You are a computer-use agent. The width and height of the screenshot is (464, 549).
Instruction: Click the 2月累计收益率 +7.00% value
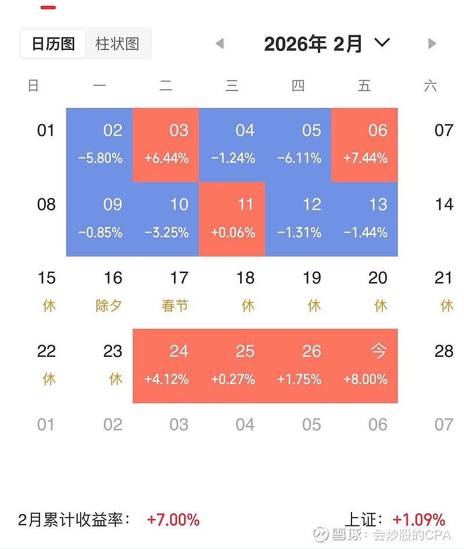[173, 520]
